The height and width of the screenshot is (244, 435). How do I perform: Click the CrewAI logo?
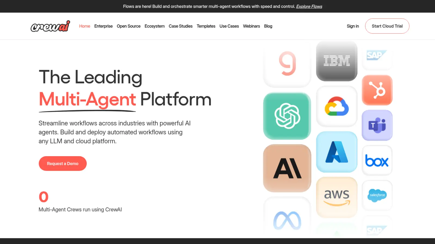pyautogui.click(x=50, y=26)
